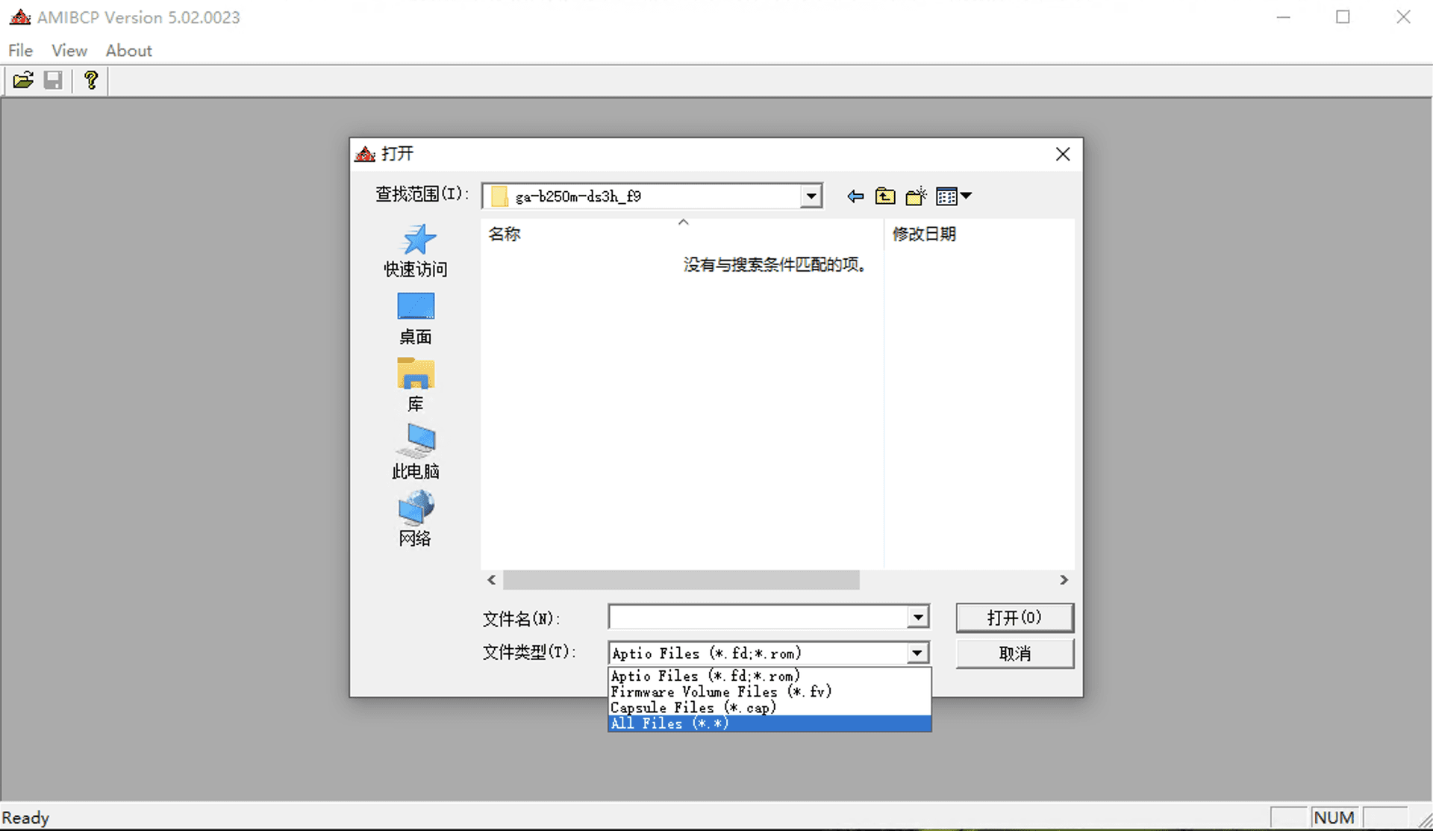
Task: Go back using the blue arrow icon
Action: click(x=855, y=196)
